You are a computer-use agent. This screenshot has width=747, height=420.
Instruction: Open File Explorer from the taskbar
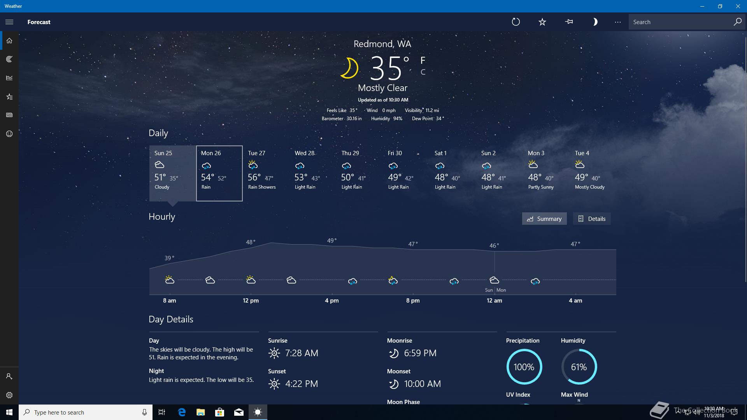coord(200,412)
